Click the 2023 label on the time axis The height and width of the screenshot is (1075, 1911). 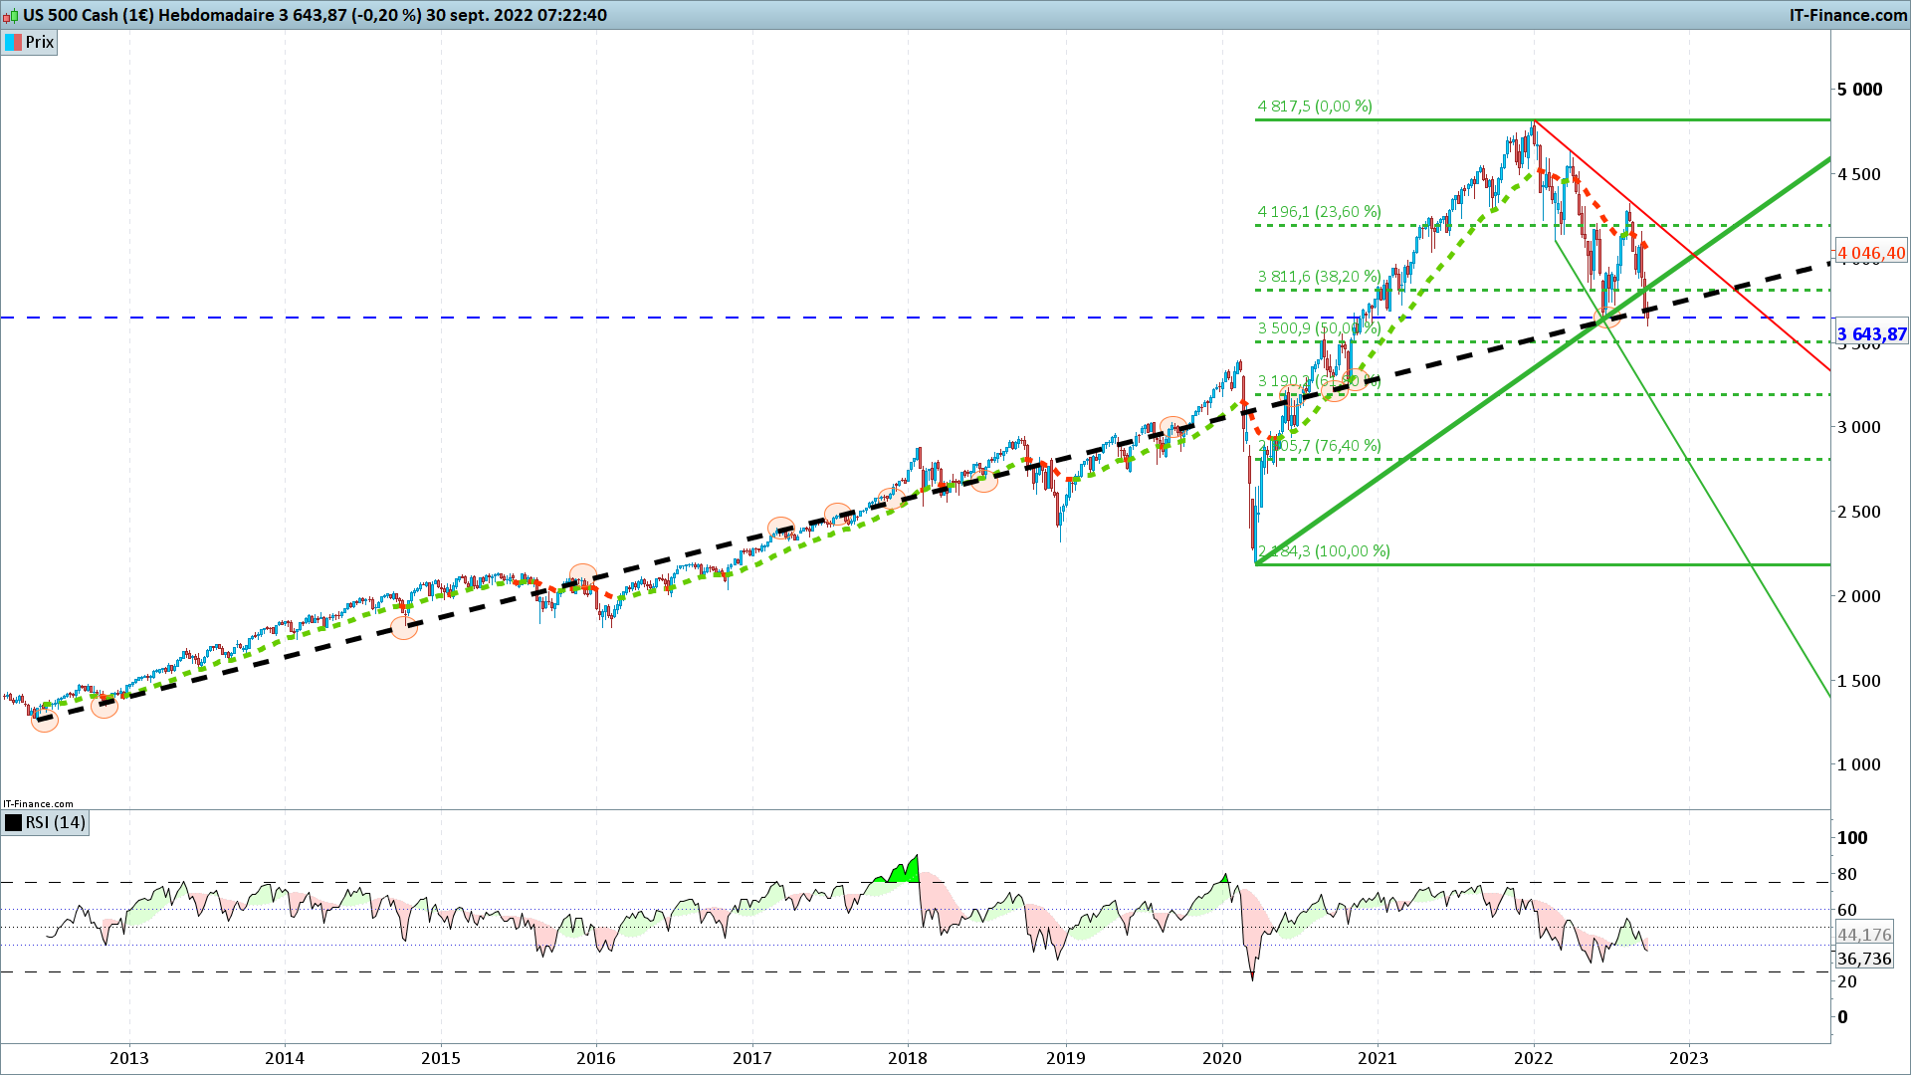[1689, 1057]
